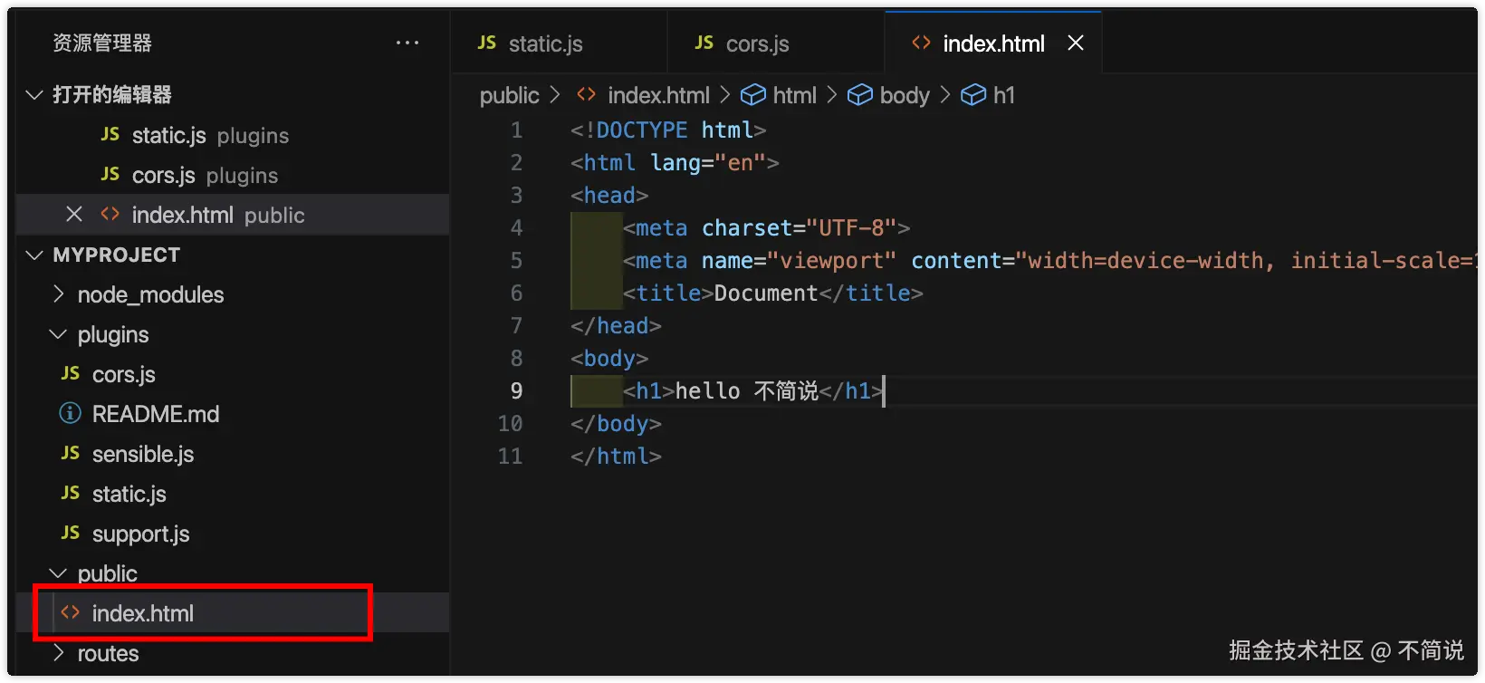Click the JS icon beside sensible.js
Viewport: 1485px width, 683px height.
[71, 454]
